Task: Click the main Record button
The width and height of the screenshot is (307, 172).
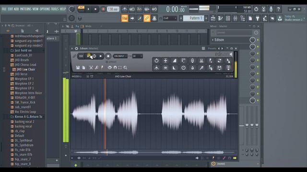Action: 103,9
